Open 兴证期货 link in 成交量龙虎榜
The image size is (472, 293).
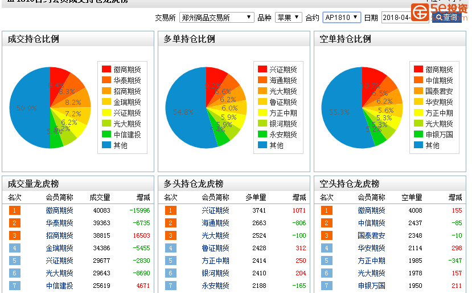(59, 261)
